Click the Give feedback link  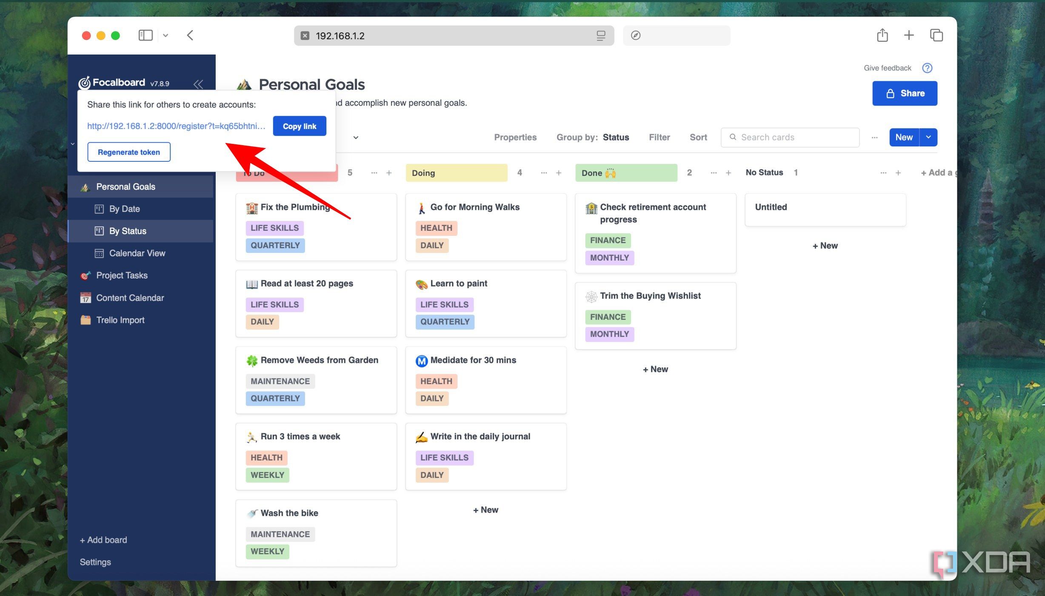(x=887, y=68)
